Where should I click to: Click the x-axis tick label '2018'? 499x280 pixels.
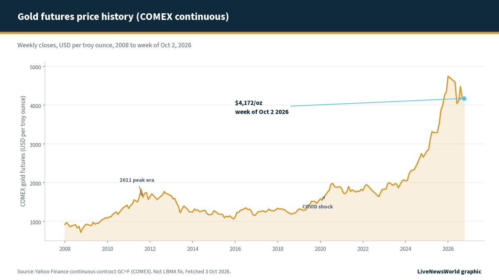[x=278, y=249]
